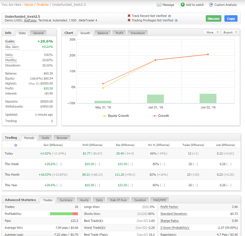Click the Profitability green-red bar
Image resolution: width=245 pixels, height=236 pixels.
pos(64,214)
